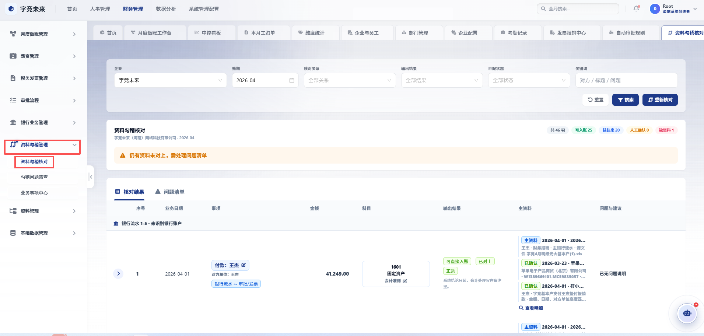Open the 匹配状态 dropdown

[529, 80]
